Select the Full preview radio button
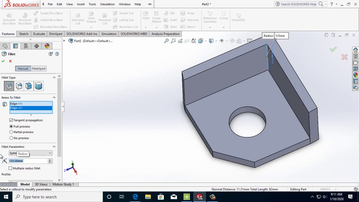The height and width of the screenshot is (202, 359). click(x=11, y=127)
